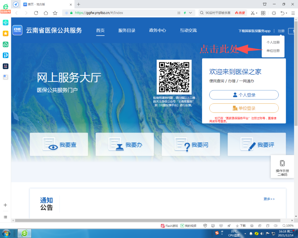
Task: Open the 更多>> notices link
Action: [x=269, y=199]
